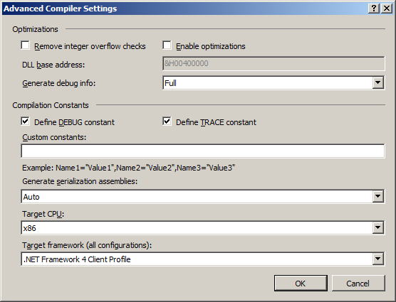The image size is (396, 302).
Task: Uncheck Define DEBUG constant
Action: 25,122
